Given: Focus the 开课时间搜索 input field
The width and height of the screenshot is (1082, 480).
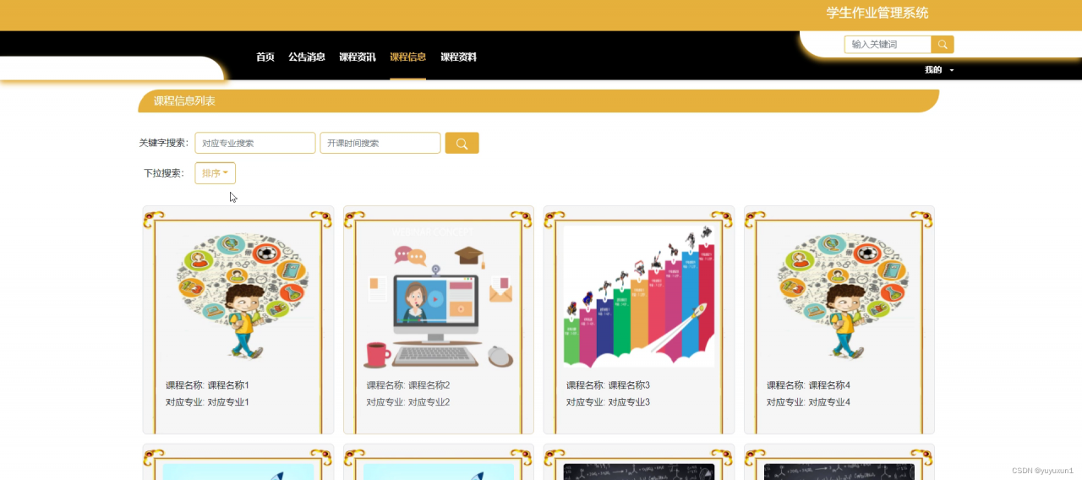Looking at the screenshot, I should click(x=380, y=143).
